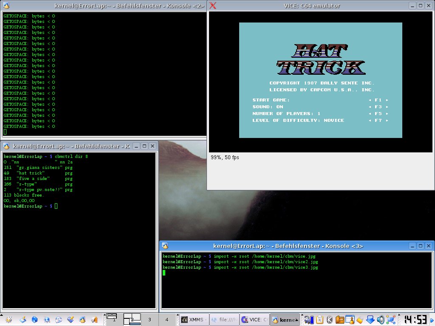Screen dimensions: 435x326
Task: Click the vice2.jpg import command line
Action: (240, 261)
